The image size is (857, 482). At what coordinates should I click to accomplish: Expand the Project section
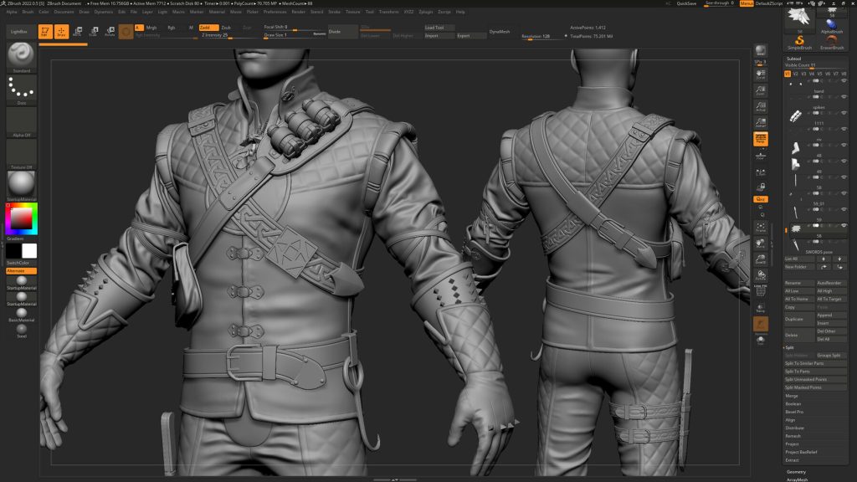click(x=792, y=444)
